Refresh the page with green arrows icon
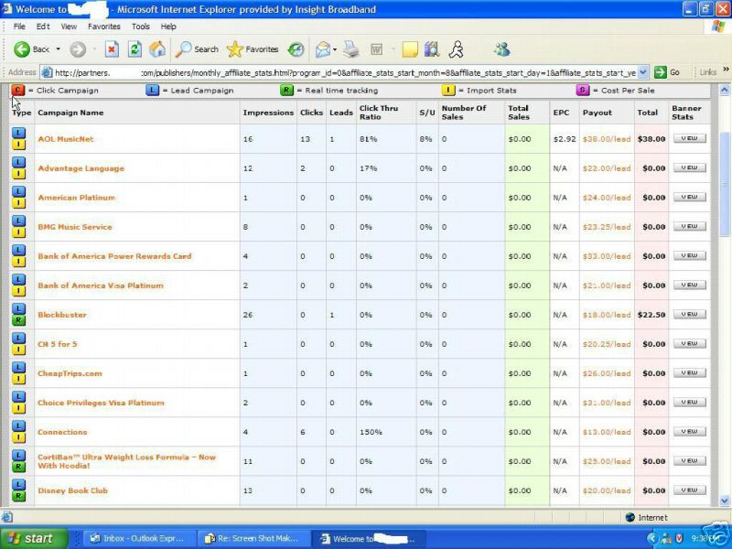The height and width of the screenshot is (549, 732). pos(135,49)
